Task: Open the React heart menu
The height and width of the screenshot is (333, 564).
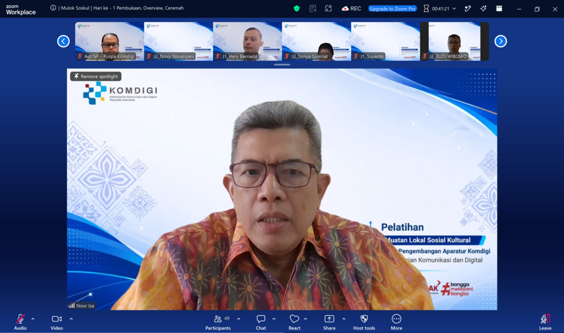Action: [294, 322]
